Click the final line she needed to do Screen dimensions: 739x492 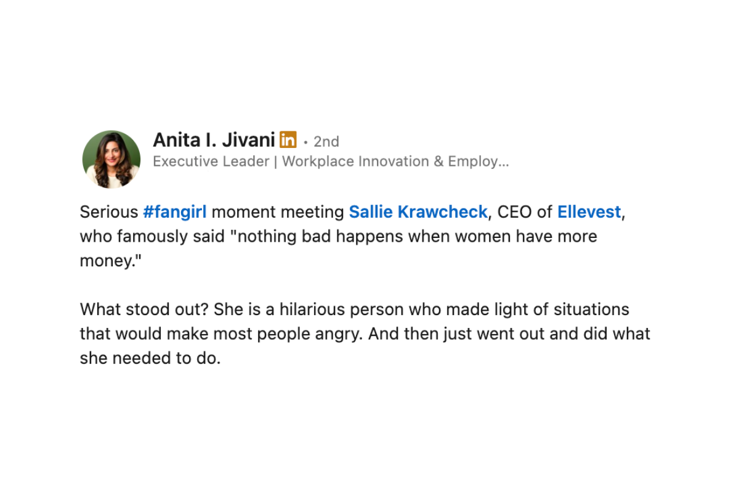coord(150,358)
